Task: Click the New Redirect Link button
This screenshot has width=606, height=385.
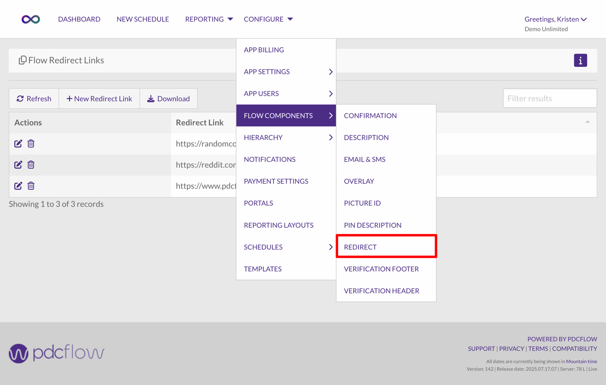Action: point(99,98)
